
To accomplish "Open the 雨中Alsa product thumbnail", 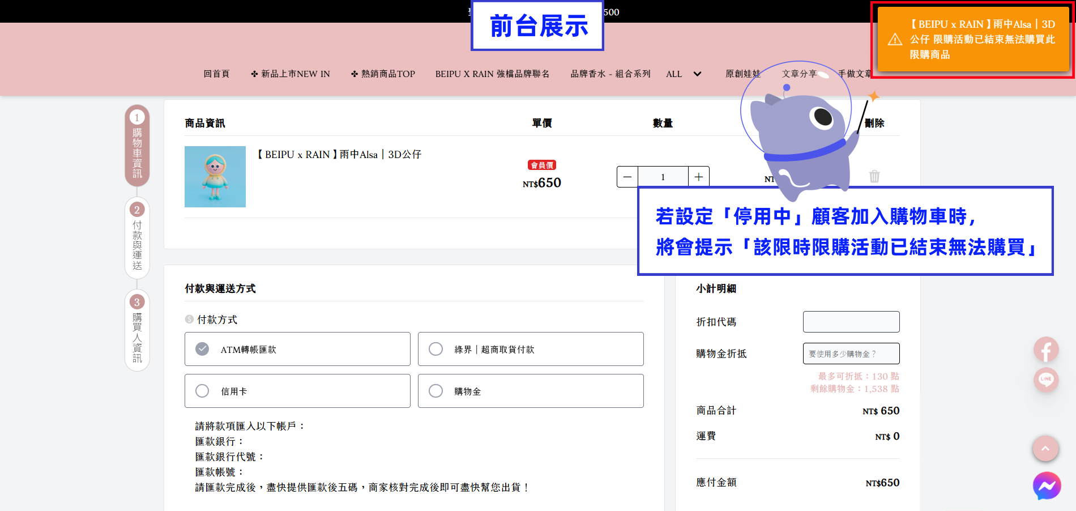I will pyautogui.click(x=215, y=177).
